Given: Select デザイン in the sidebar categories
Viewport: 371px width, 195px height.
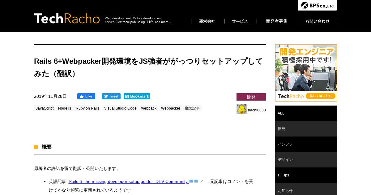Looking at the screenshot, I should click(306, 160).
